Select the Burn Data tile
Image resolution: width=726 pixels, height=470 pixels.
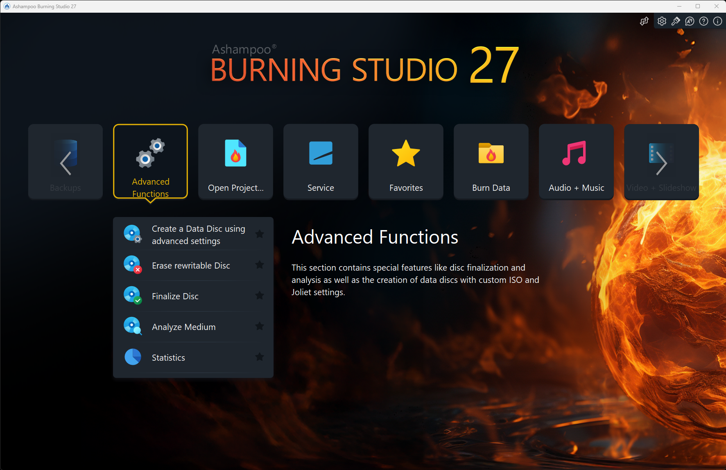point(491,162)
